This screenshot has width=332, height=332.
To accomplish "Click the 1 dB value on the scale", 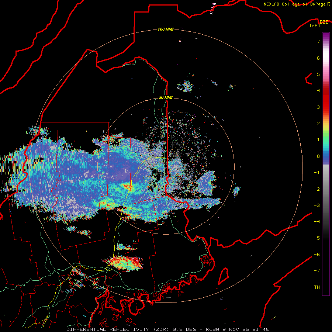I will point(318,140).
